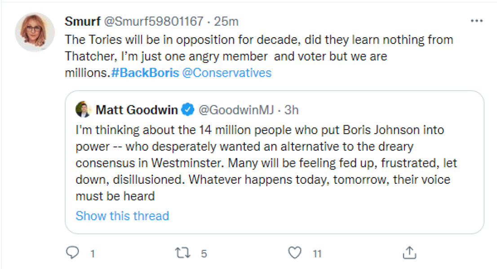Image resolution: width=497 pixels, height=269 pixels.
Task: Open the share menu via the upload icon
Action: coord(409,253)
